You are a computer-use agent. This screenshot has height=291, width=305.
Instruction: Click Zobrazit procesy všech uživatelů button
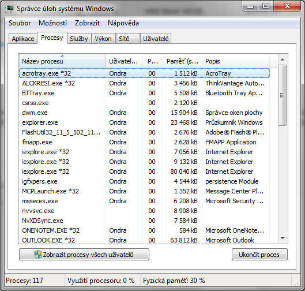(84, 255)
